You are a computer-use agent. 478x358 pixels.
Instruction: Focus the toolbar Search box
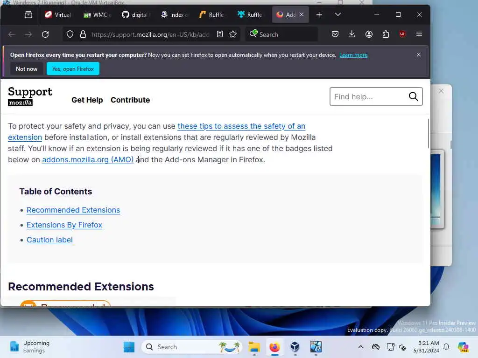click(x=281, y=34)
